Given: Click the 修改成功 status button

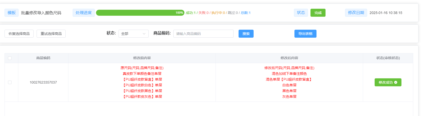Looking at the screenshot, I should pos(388,82).
